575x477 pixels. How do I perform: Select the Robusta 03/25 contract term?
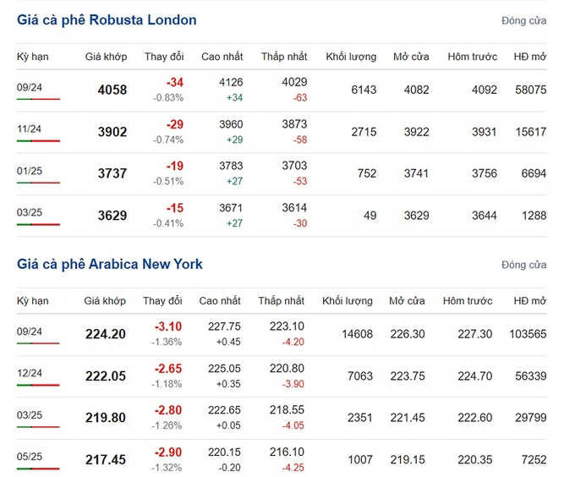coord(30,212)
